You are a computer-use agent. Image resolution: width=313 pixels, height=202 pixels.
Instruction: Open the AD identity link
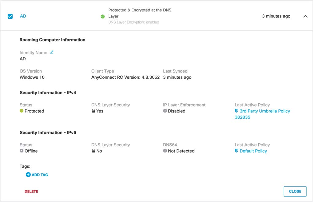[23, 16]
